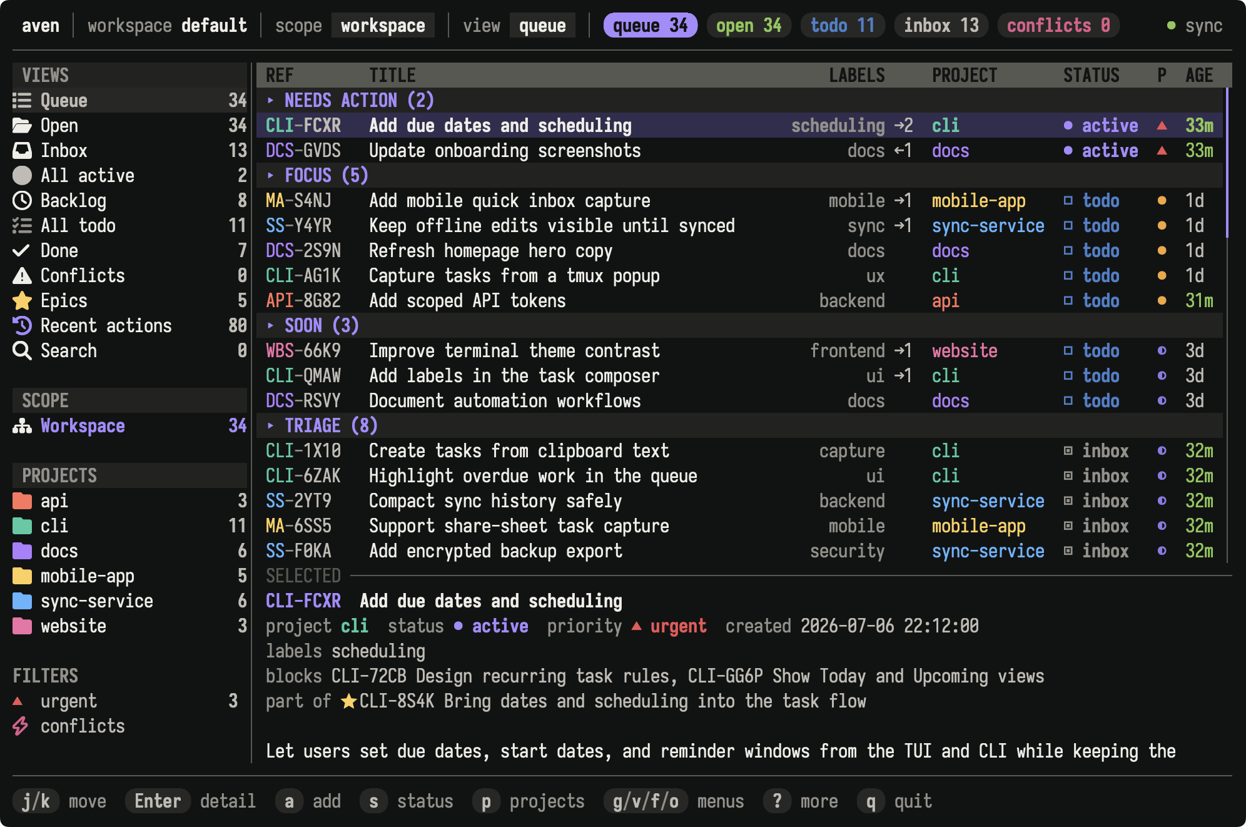1246x827 pixels.
Task: Click the Enter detail key hint
Action: click(191, 801)
